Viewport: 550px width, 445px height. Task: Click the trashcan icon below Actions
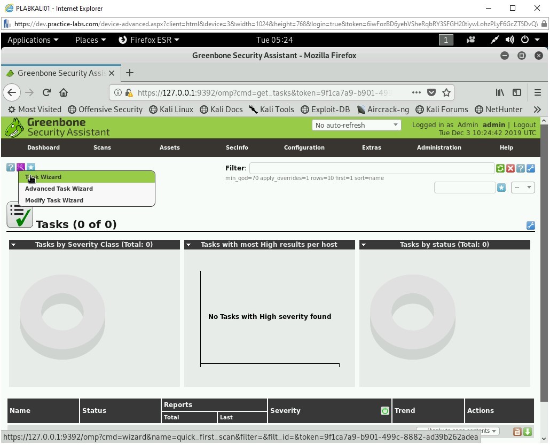517,432
